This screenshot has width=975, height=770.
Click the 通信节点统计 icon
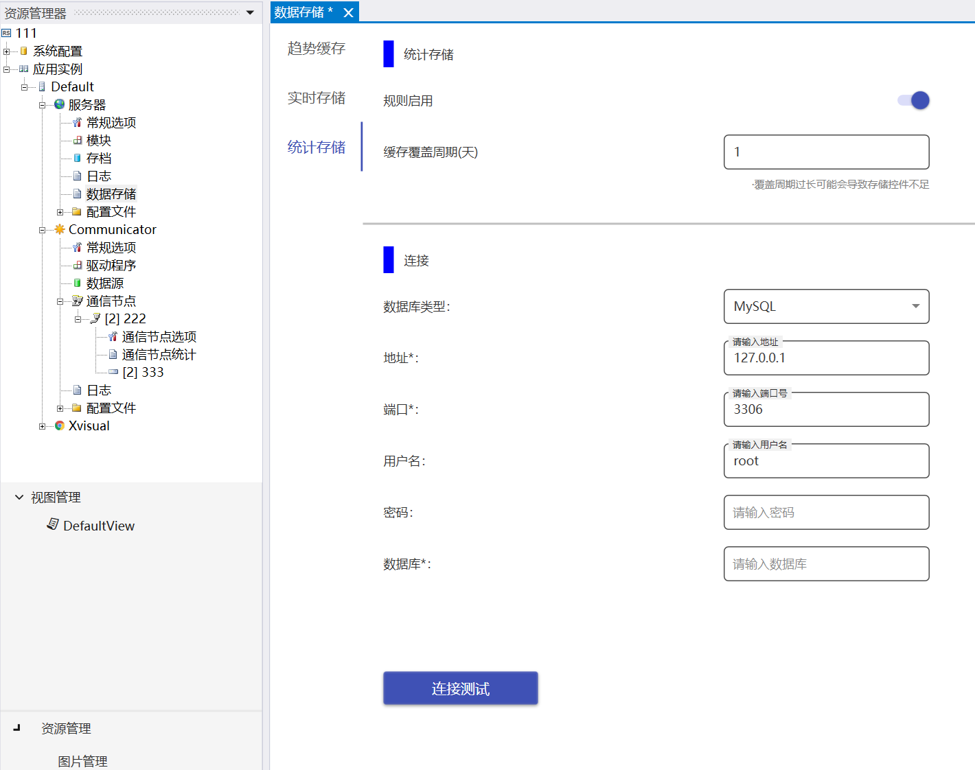[113, 354]
